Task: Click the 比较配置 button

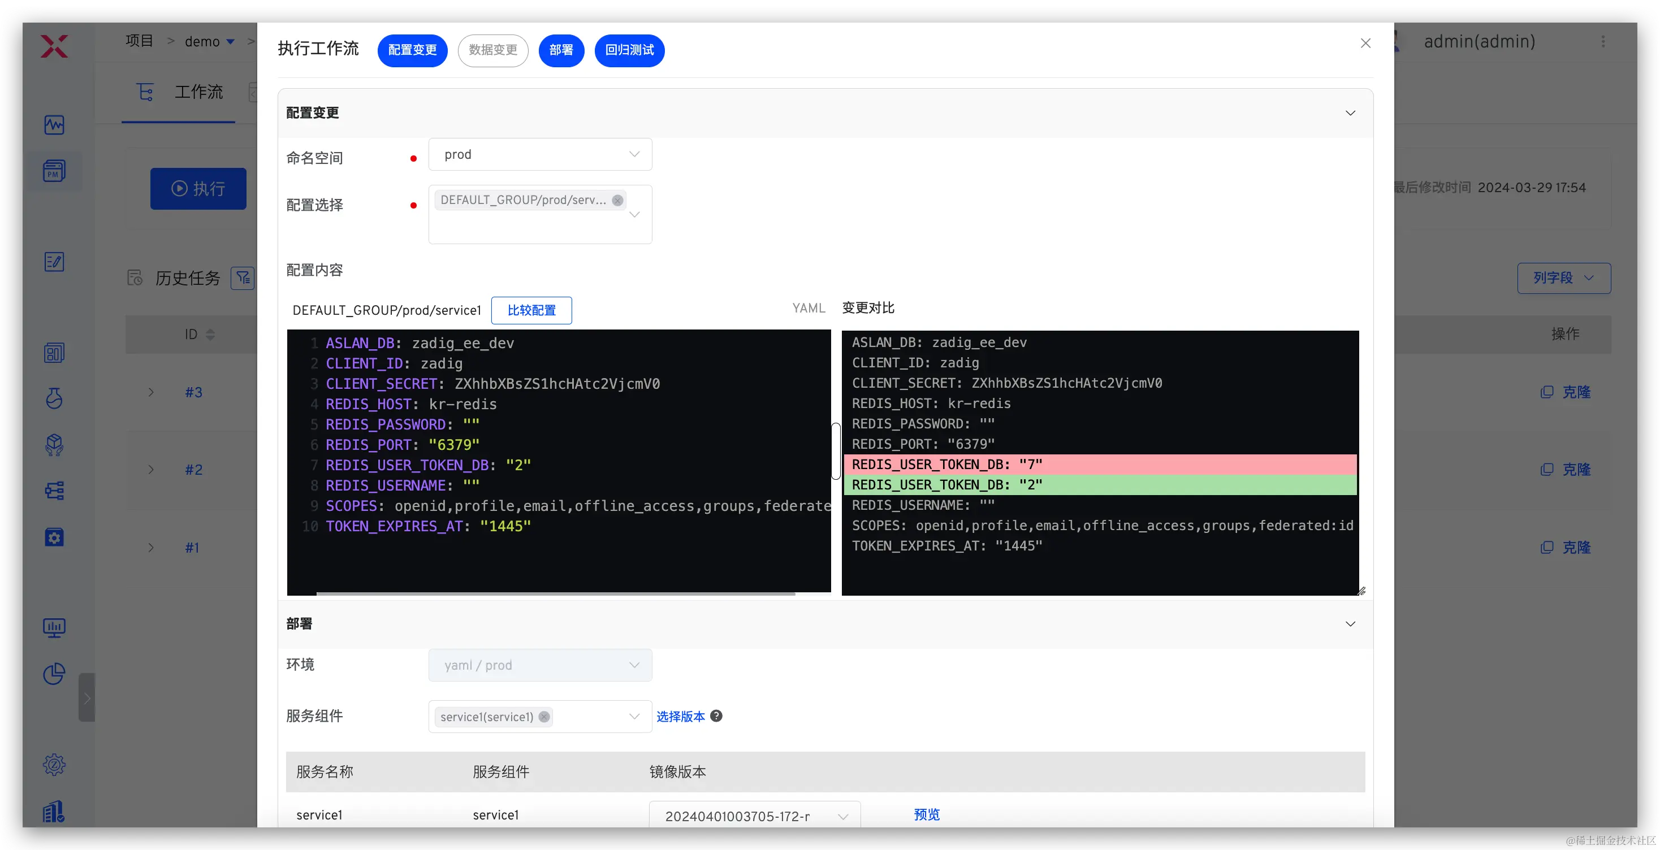Action: tap(531, 310)
